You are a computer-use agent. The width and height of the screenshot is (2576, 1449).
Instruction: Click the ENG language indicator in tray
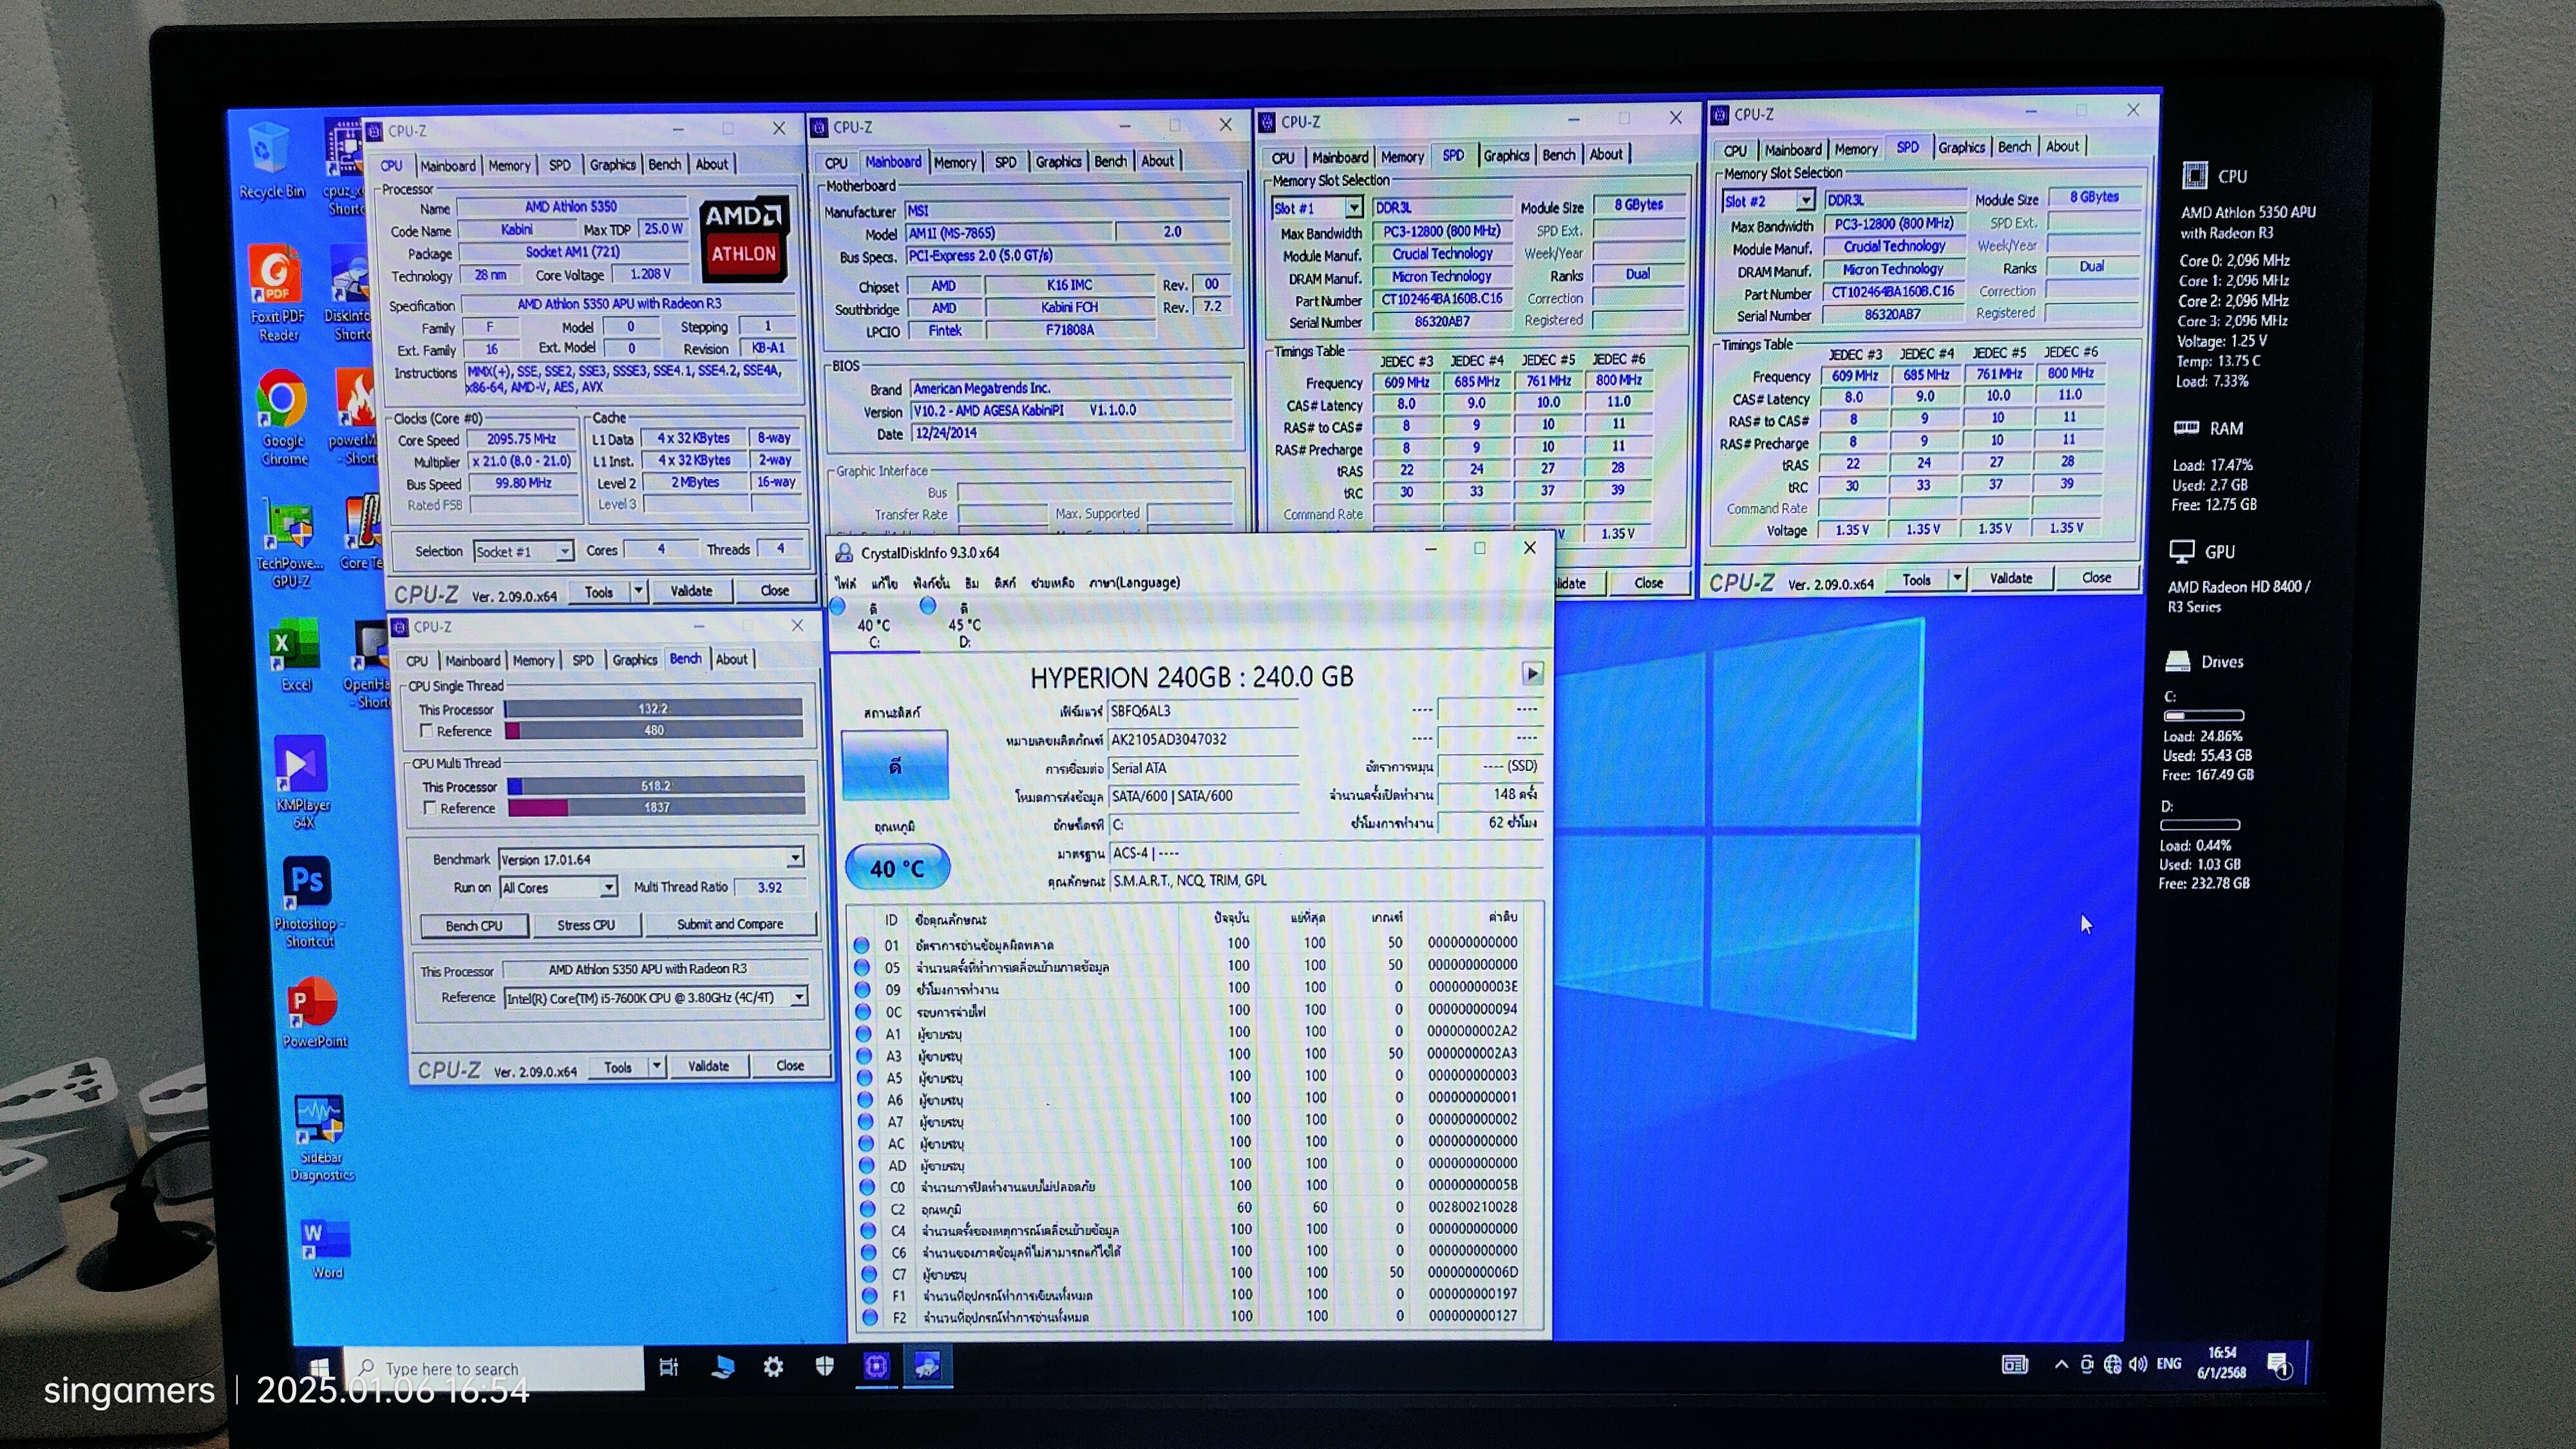point(2169,1364)
